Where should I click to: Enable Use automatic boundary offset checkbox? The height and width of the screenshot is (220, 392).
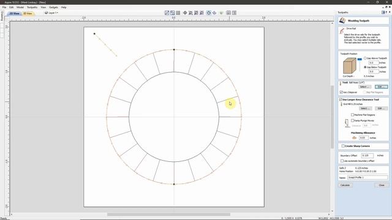click(x=342, y=161)
